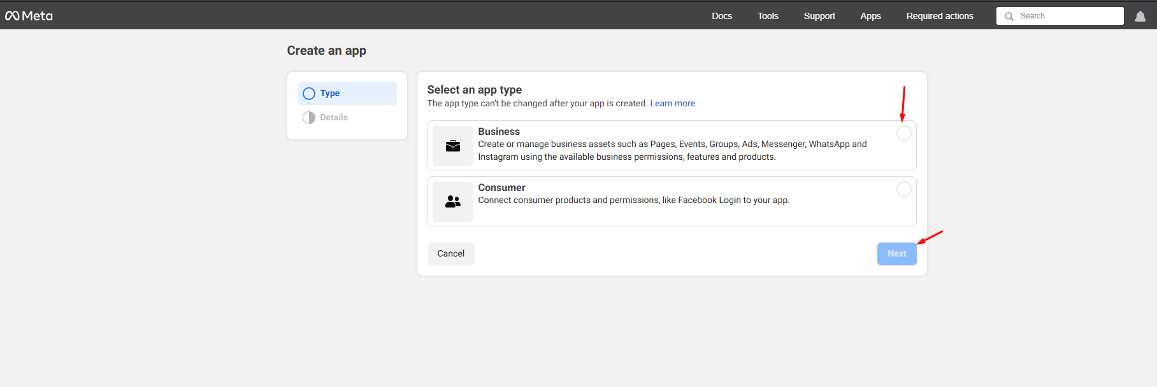Open the Docs menu

point(722,16)
